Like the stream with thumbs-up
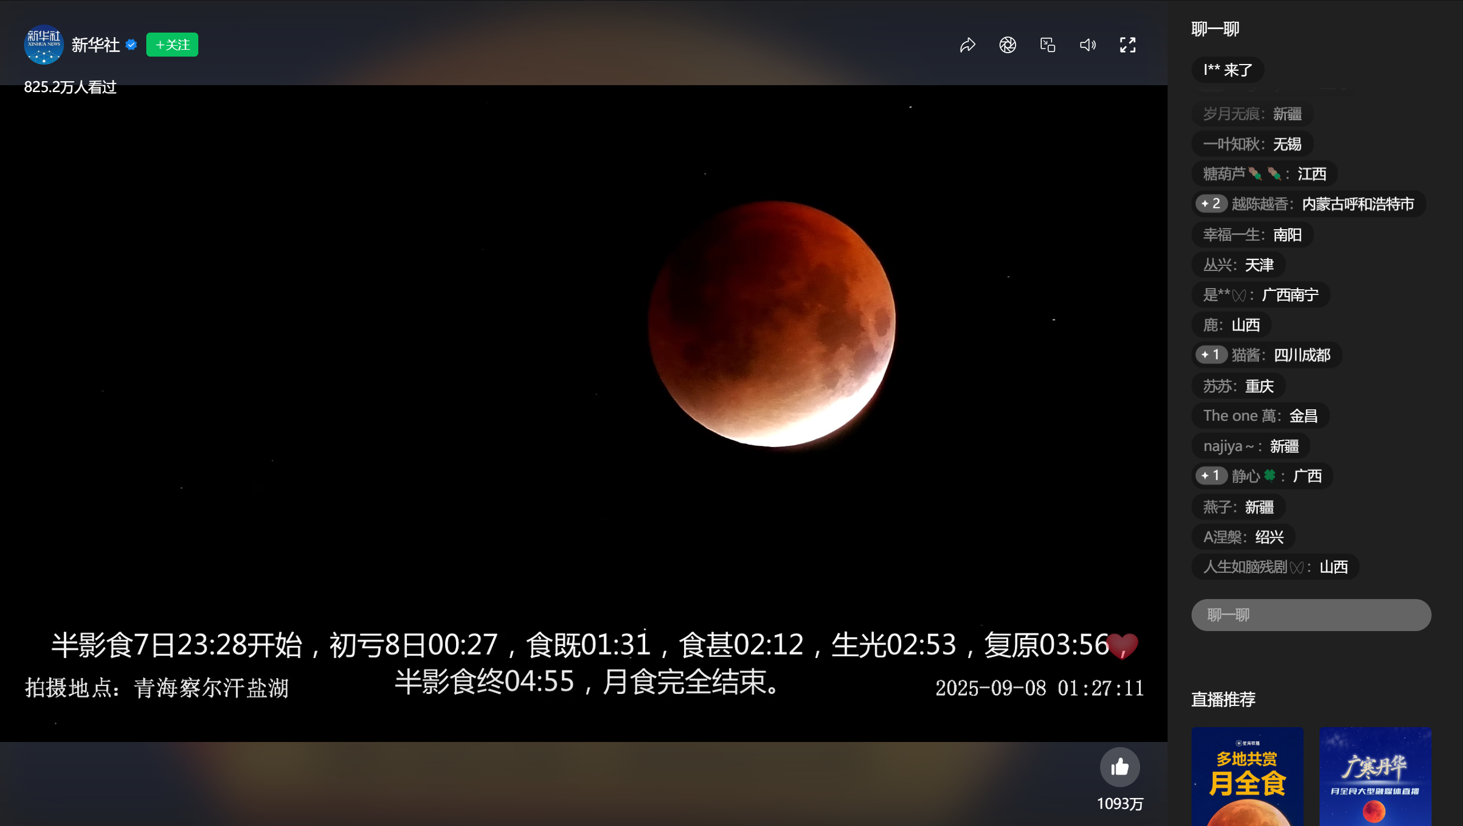1463x826 pixels. pos(1120,767)
